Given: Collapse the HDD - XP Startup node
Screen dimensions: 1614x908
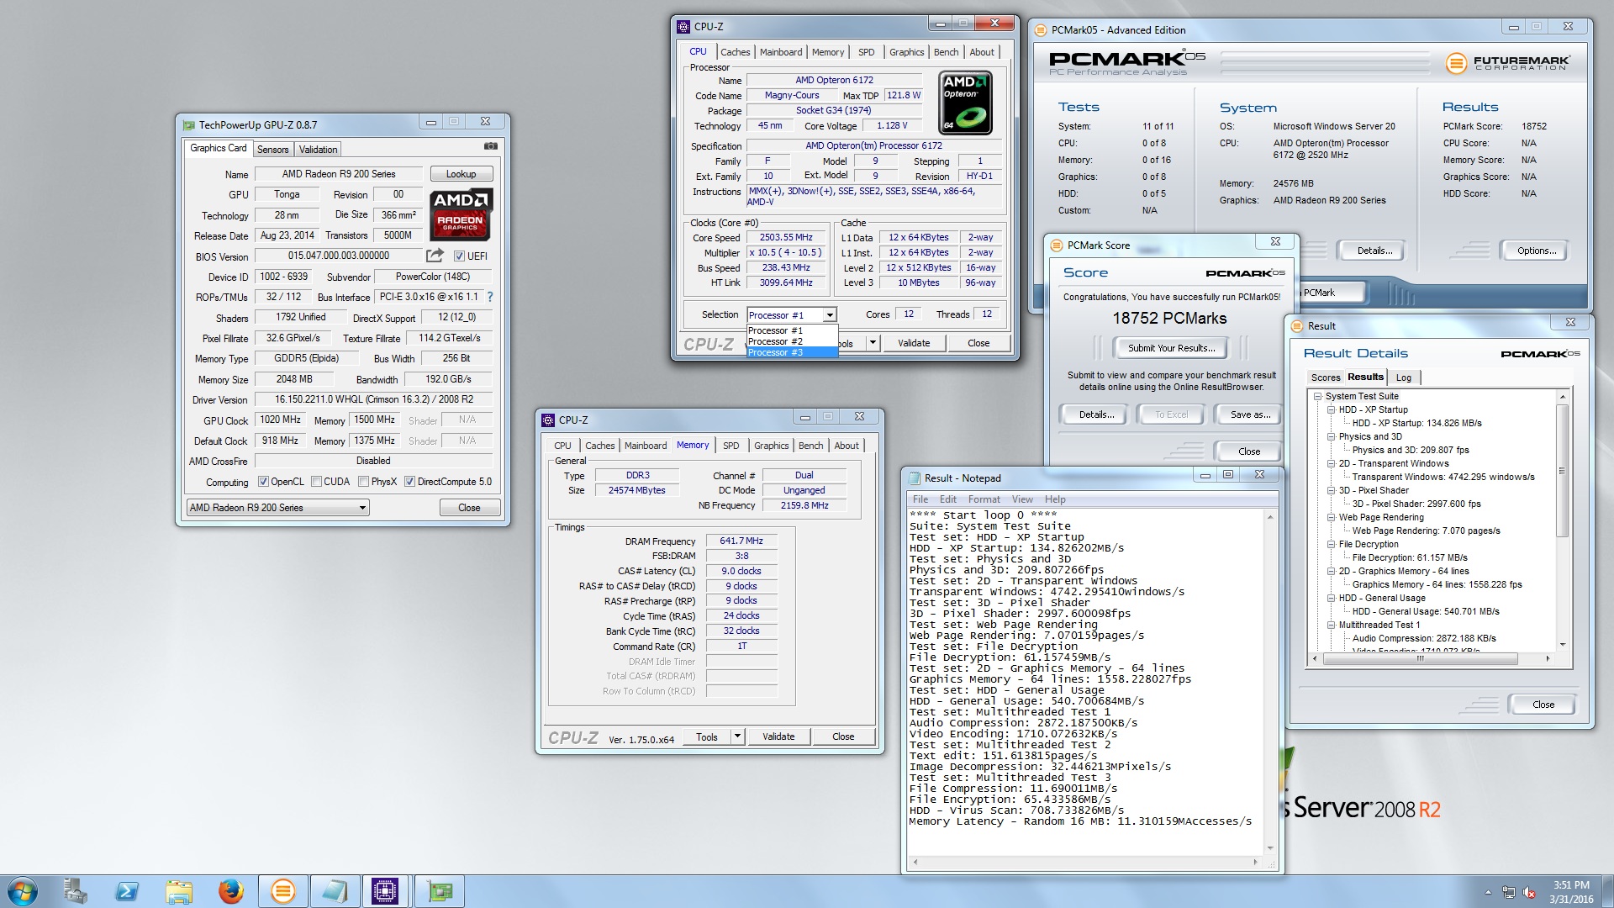Looking at the screenshot, I should (x=1331, y=409).
